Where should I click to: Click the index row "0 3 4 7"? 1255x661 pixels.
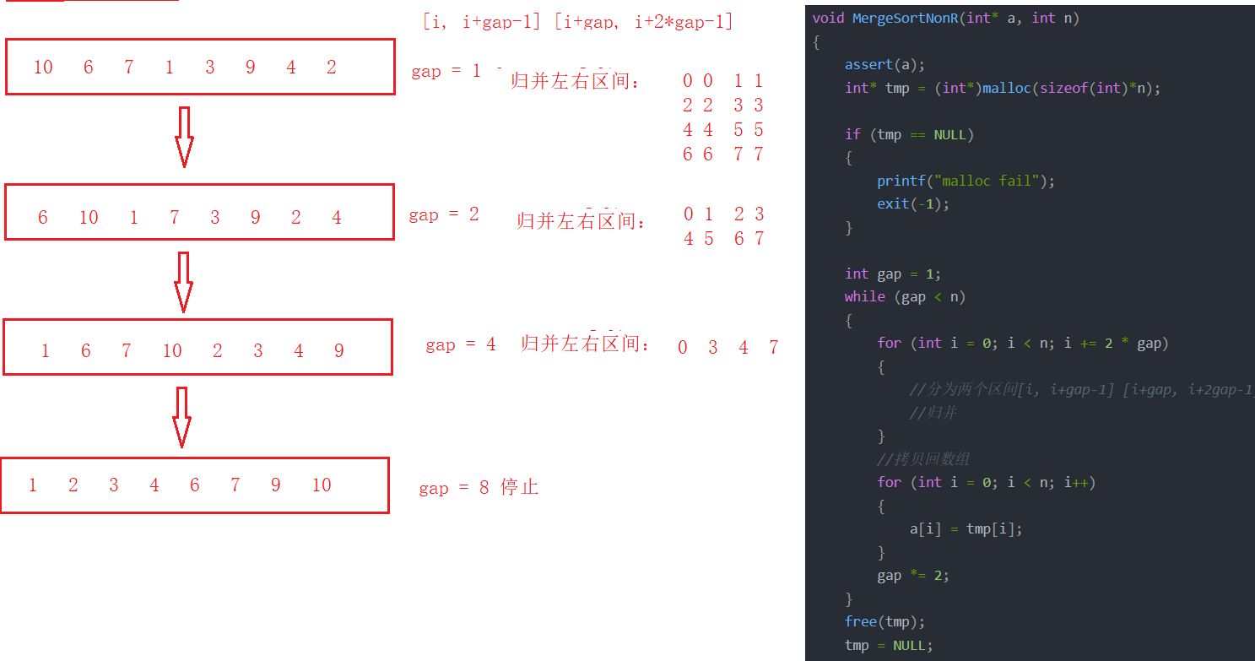click(x=728, y=348)
